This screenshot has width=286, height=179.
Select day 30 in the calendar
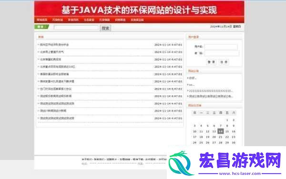234,142
